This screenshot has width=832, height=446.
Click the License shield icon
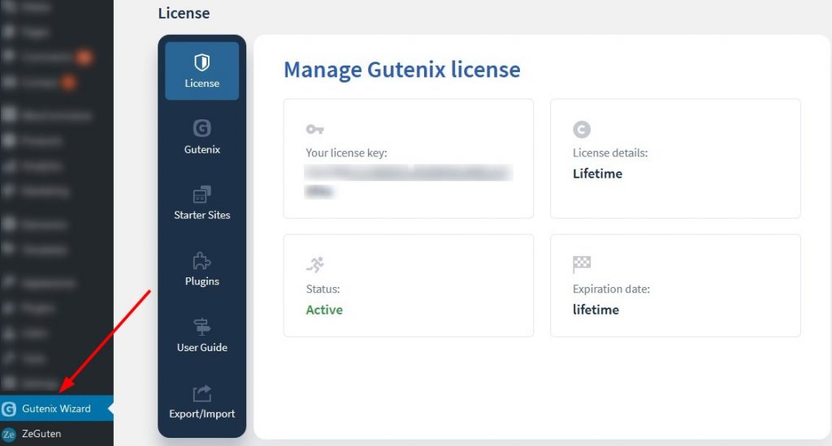(x=201, y=62)
